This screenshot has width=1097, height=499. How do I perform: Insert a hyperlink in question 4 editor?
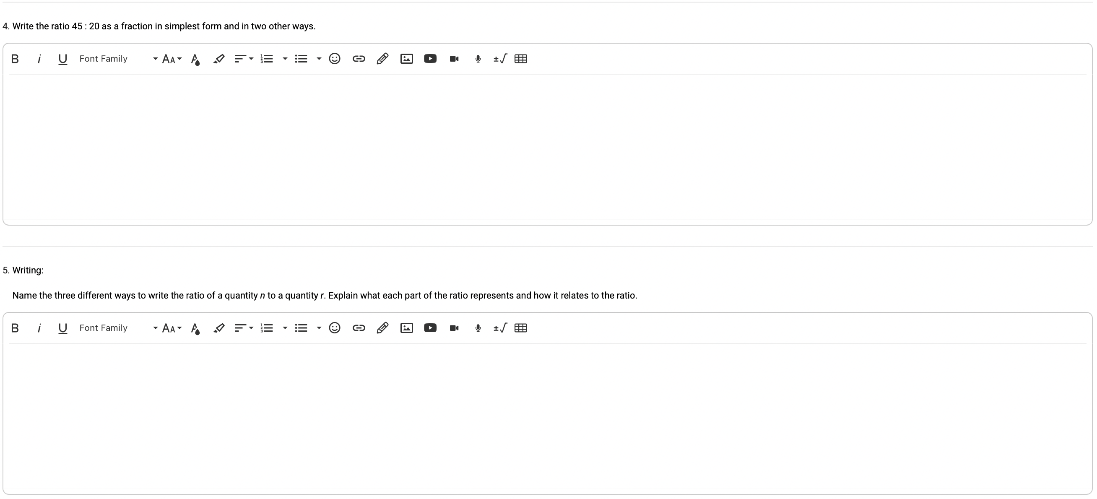click(x=359, y=58)
